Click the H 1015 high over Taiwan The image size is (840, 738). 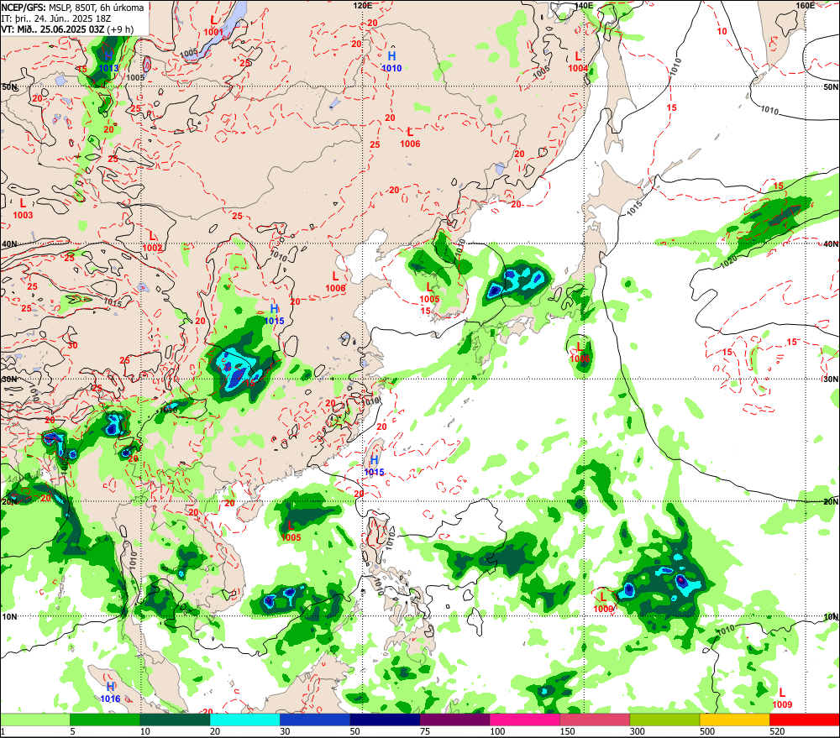pyautogui.click(x=374, y=466)
